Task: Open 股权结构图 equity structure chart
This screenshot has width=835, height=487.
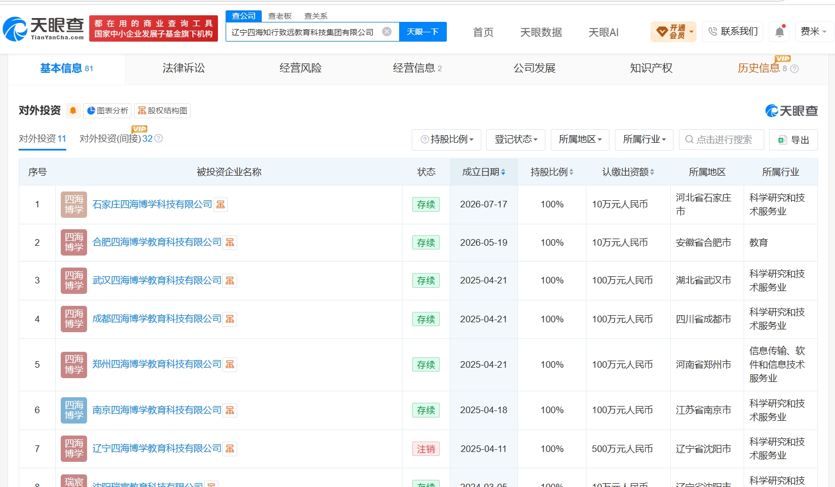Action: (x=162, y=111)
